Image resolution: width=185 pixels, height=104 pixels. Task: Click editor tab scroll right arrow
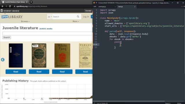[x=96, y=7]
